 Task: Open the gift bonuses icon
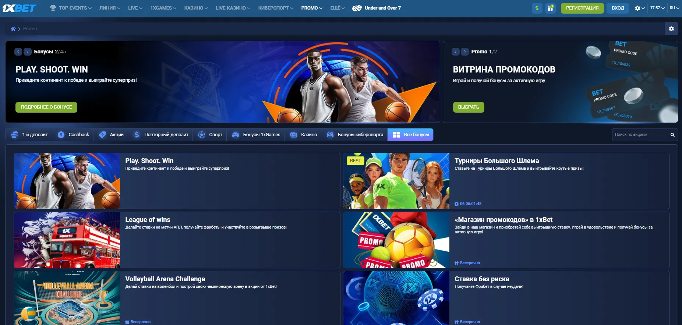click(550, 8)
